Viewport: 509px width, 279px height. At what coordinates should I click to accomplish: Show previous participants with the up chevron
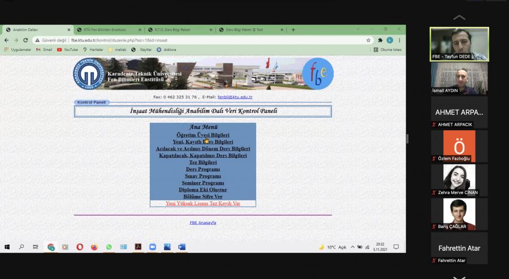[459, 18]
